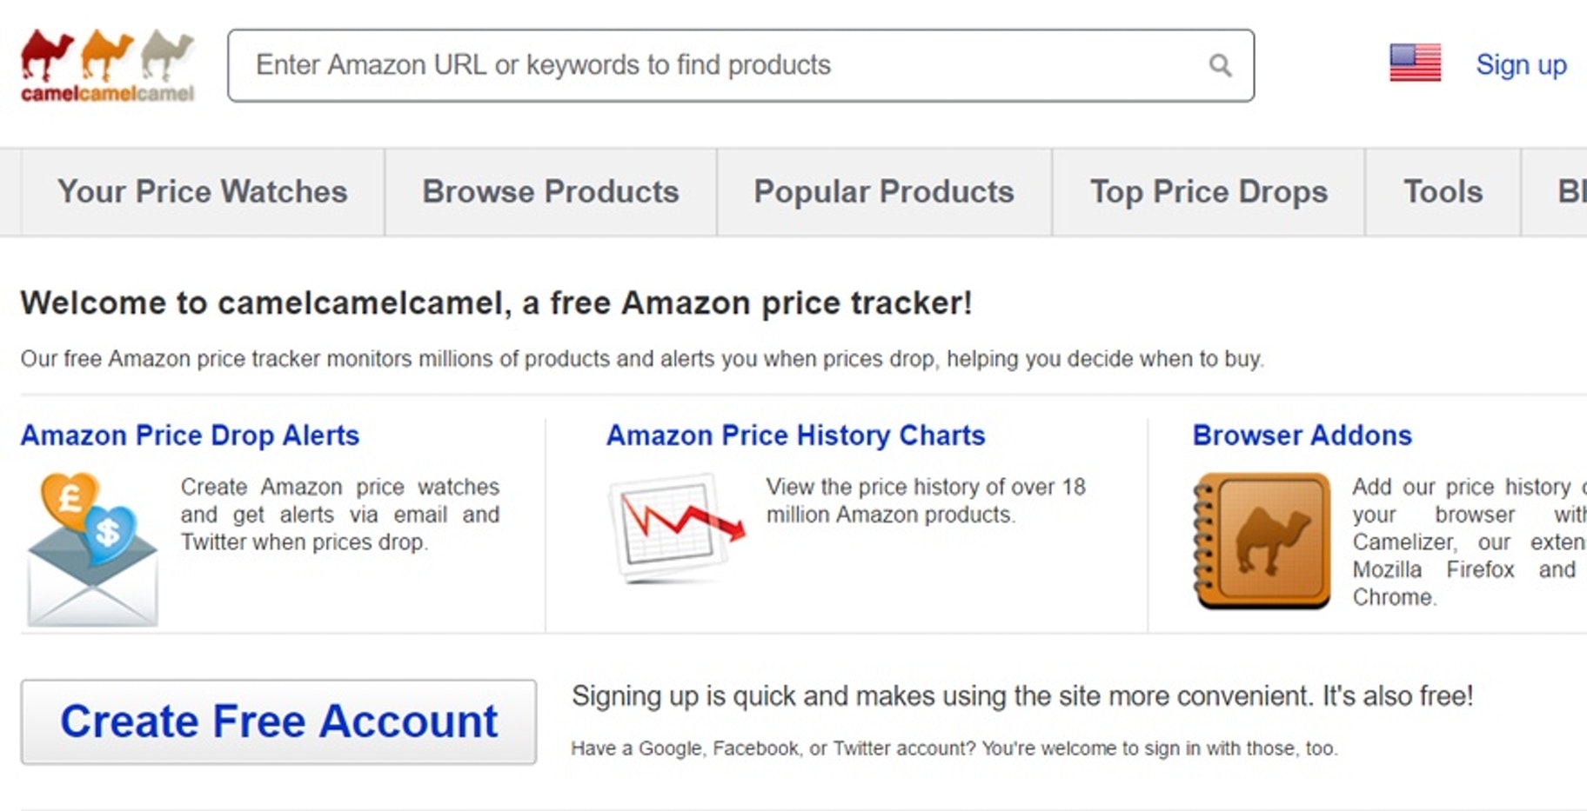Go to the Popular Products tab
The image size is (1587, 811).
884,192
